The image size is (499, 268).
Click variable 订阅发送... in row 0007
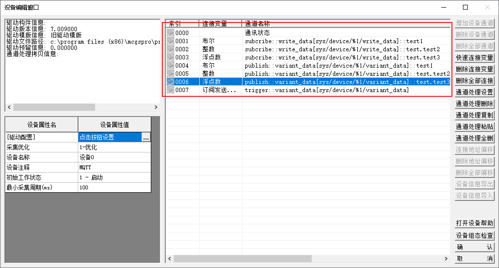(219, 90)
